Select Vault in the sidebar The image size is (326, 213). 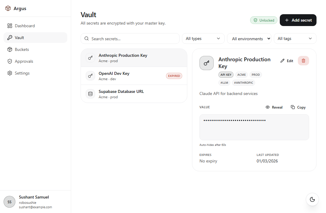pyautogui.click(x=35, y=38)
